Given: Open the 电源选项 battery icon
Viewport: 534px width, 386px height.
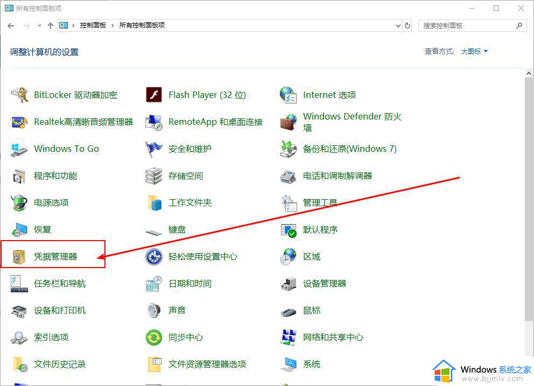Looking at the screenshot, I should 19,203.
